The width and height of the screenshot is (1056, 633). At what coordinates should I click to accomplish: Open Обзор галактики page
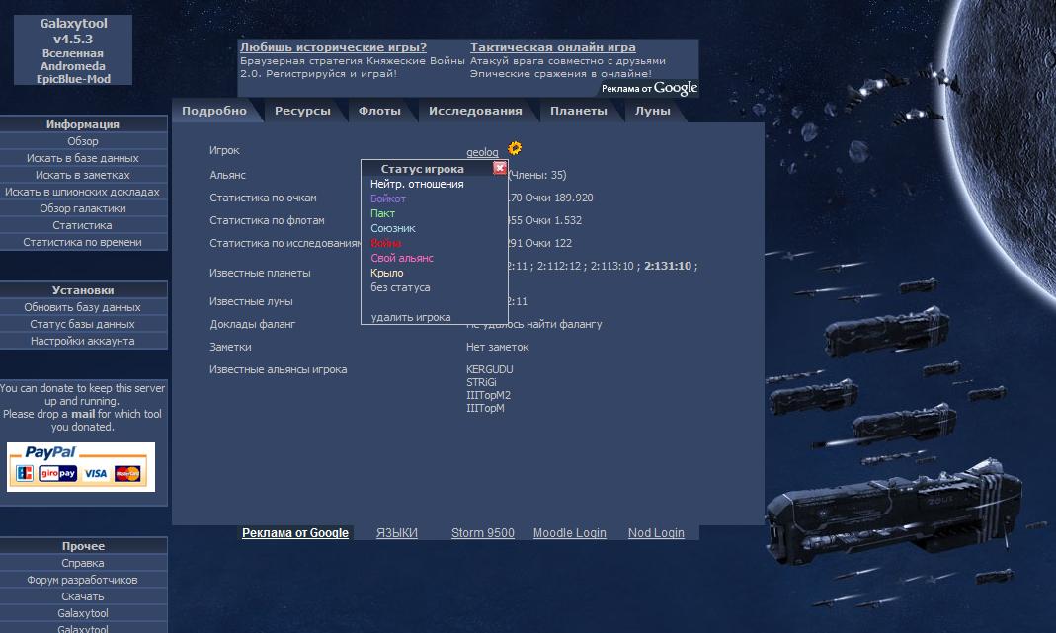click(x=83, y=208)
